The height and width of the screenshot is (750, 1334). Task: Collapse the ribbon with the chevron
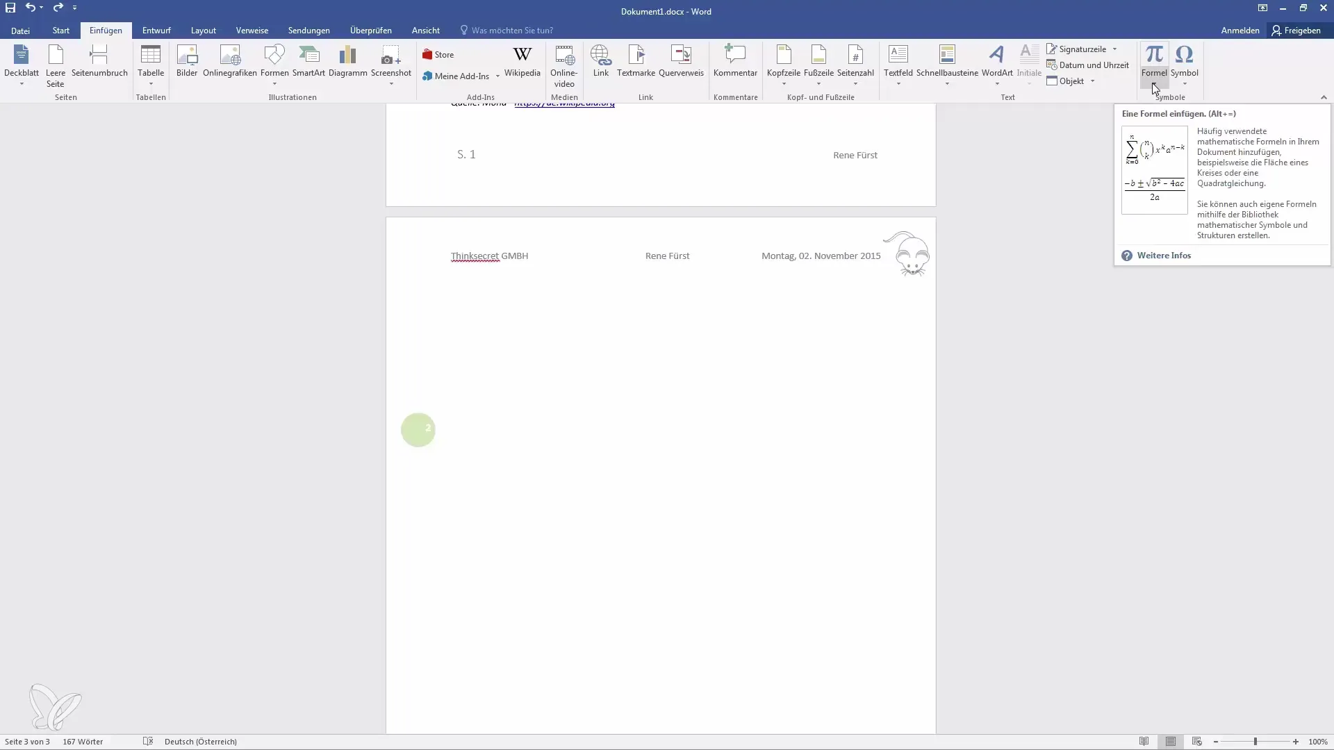1324,97
